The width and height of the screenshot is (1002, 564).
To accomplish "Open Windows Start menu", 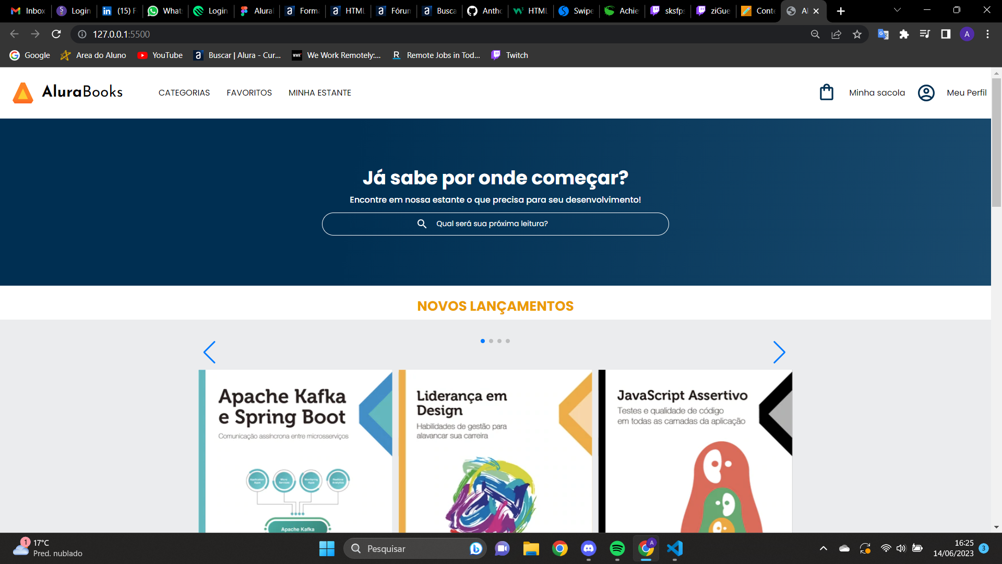I will 327,548.
